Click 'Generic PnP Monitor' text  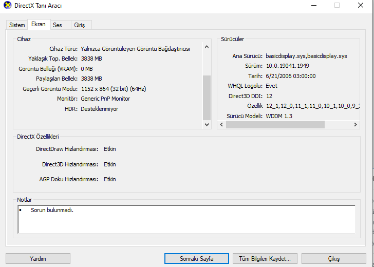105,99
